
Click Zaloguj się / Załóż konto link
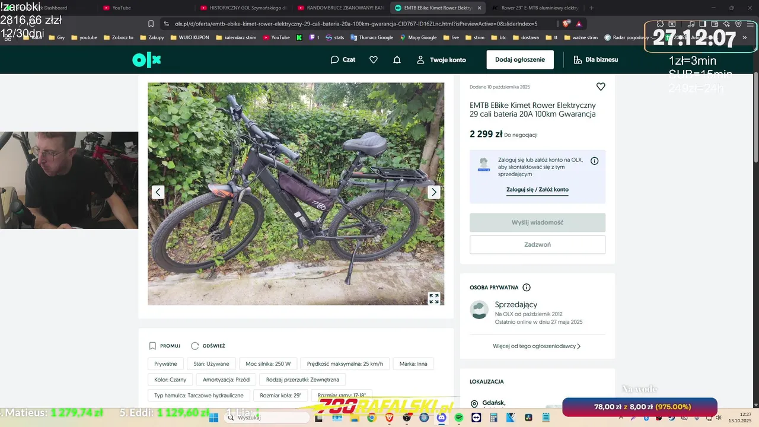pyautogui.click(x=537, y=190)
